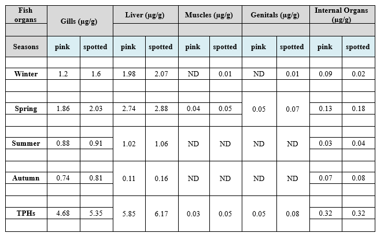Click the Autumn row label
384x240 pixels.
pyautogui.click(x=25, y=178)
